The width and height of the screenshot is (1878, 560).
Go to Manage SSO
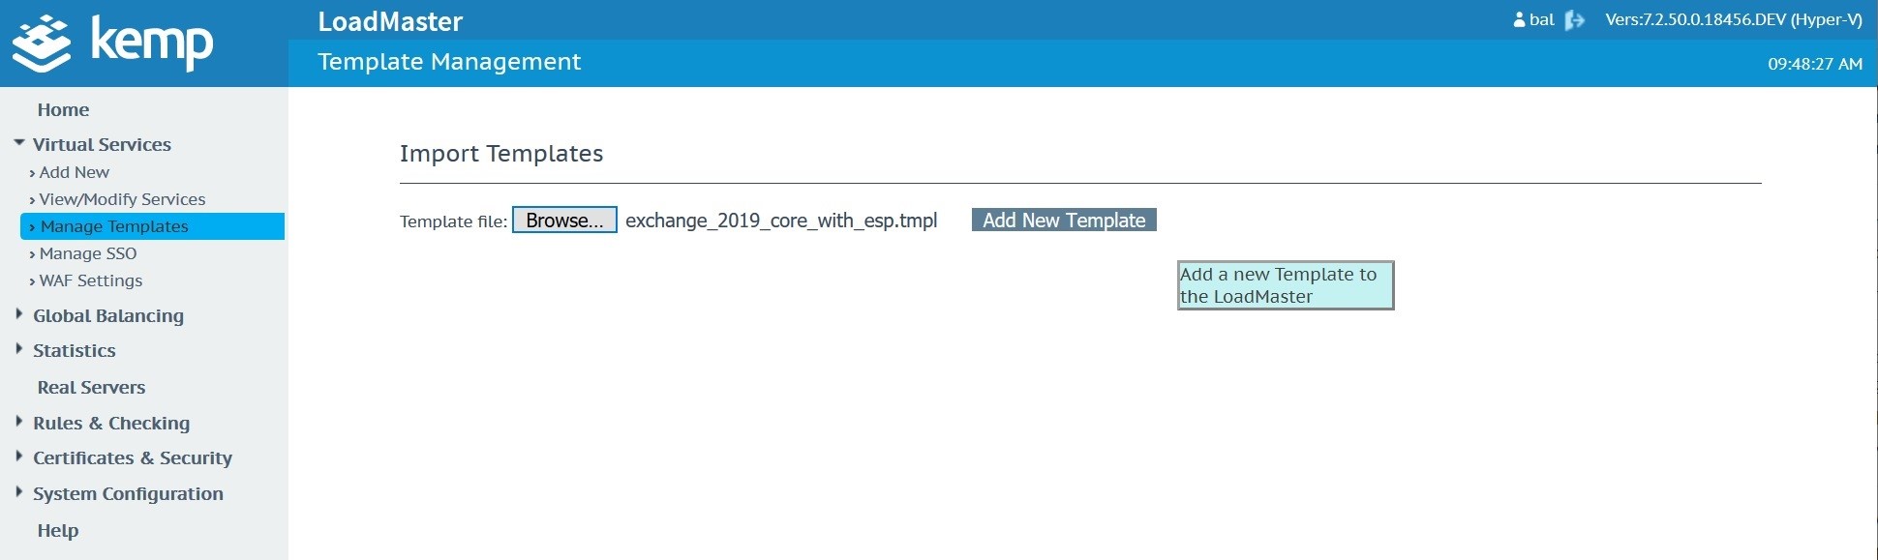point(88,253)
